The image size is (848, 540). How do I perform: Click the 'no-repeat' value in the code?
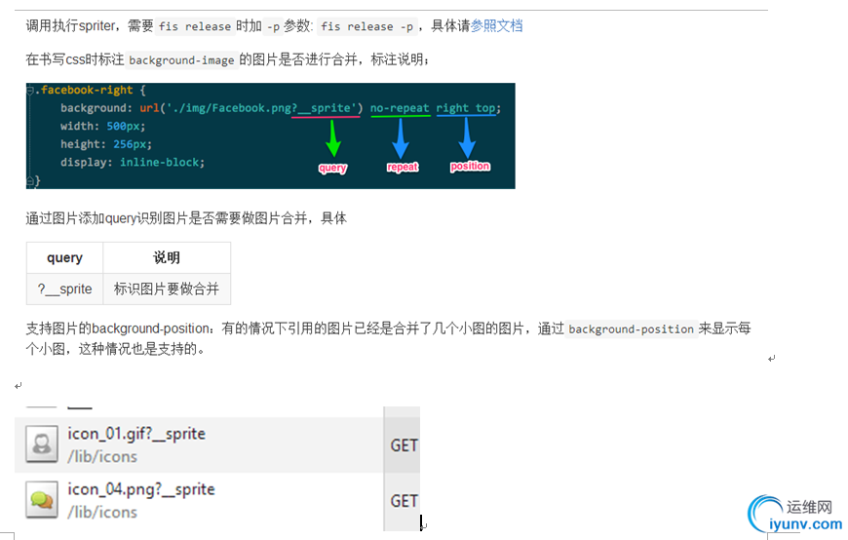coord(400,108)
